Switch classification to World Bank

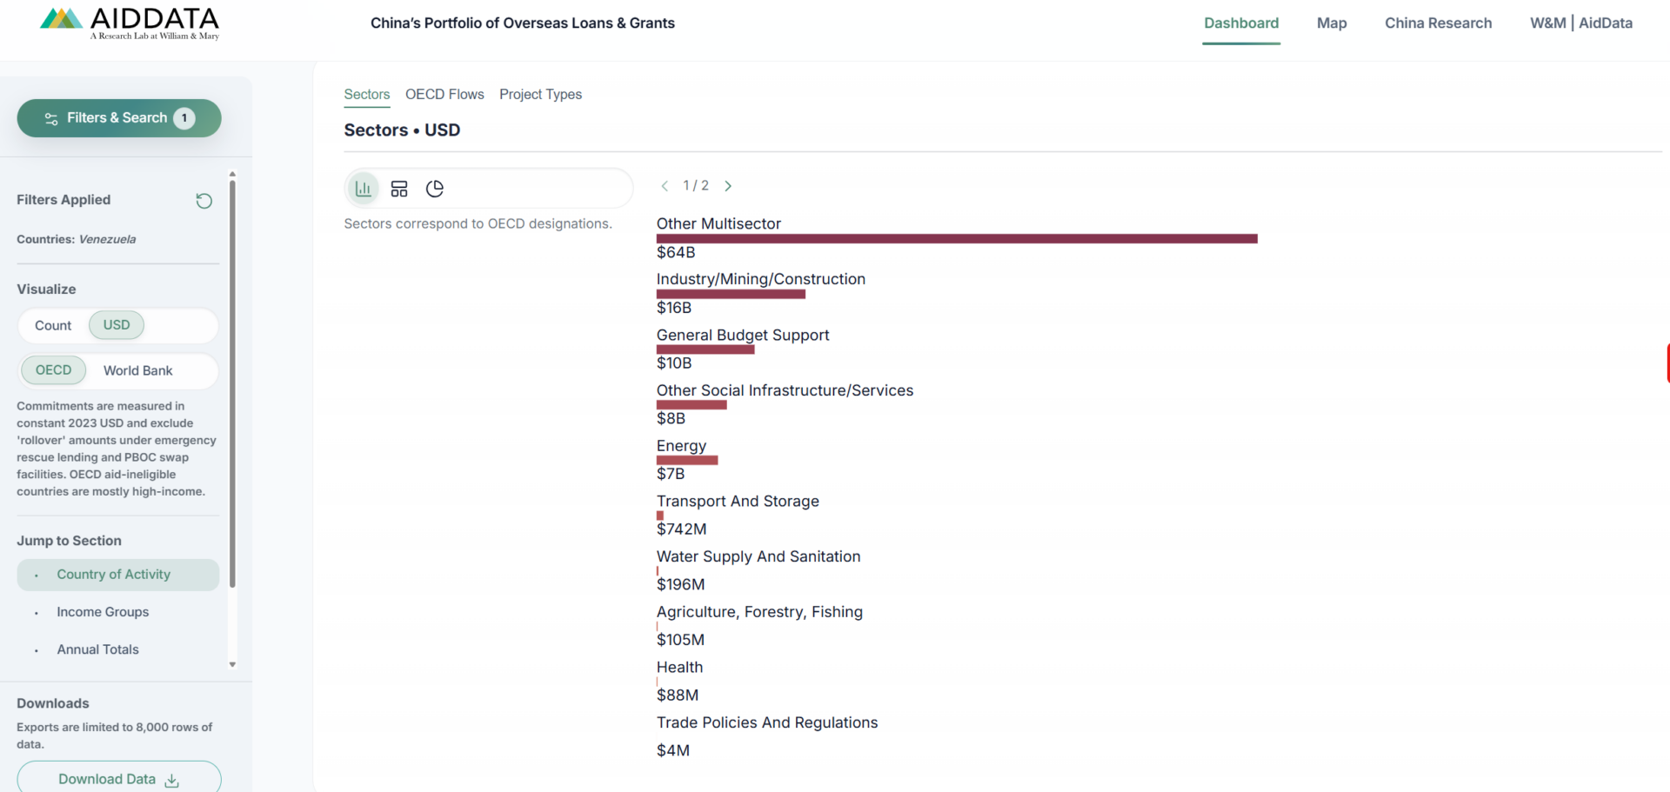click(137, 370)
